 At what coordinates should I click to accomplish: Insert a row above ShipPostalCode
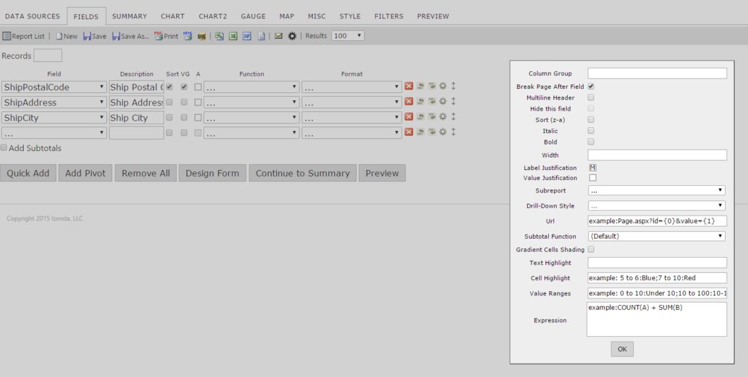[x=420, y=86]
